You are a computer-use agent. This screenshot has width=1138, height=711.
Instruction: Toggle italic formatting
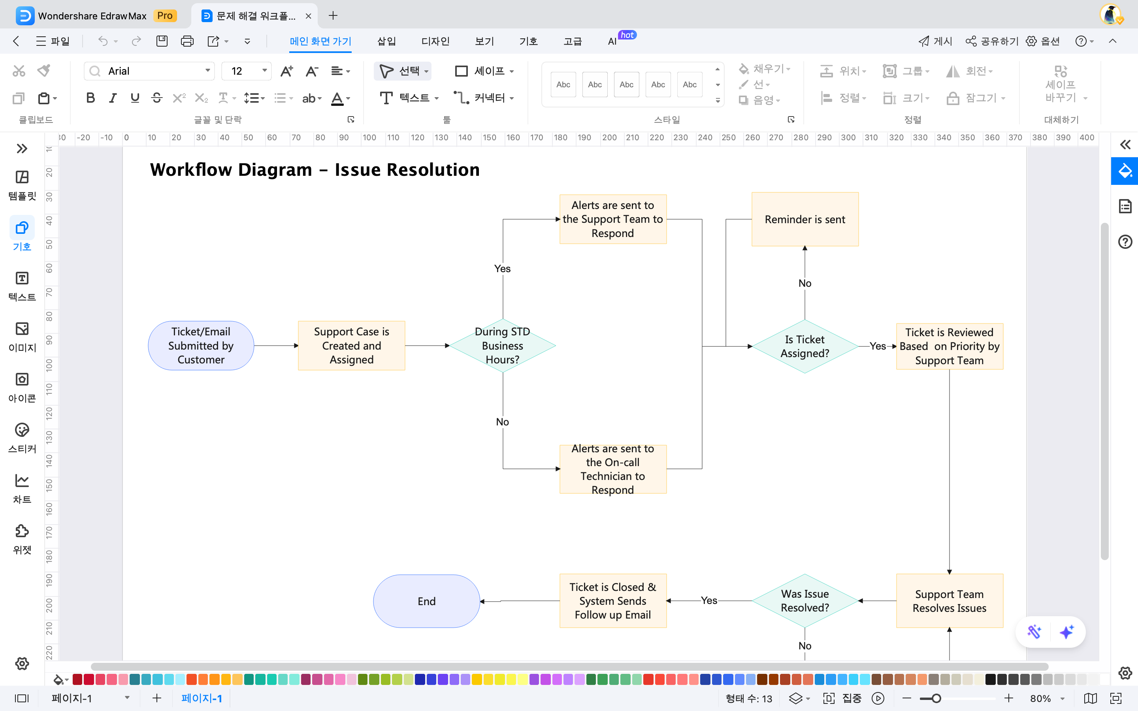click(x=112, y=98)
